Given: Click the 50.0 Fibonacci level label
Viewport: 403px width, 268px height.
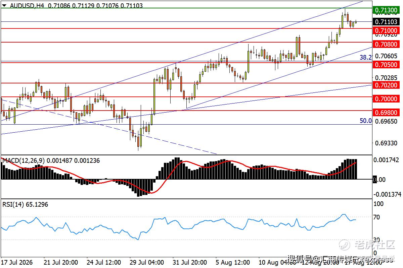Looking at the screenshot, I should pos(365,121).
